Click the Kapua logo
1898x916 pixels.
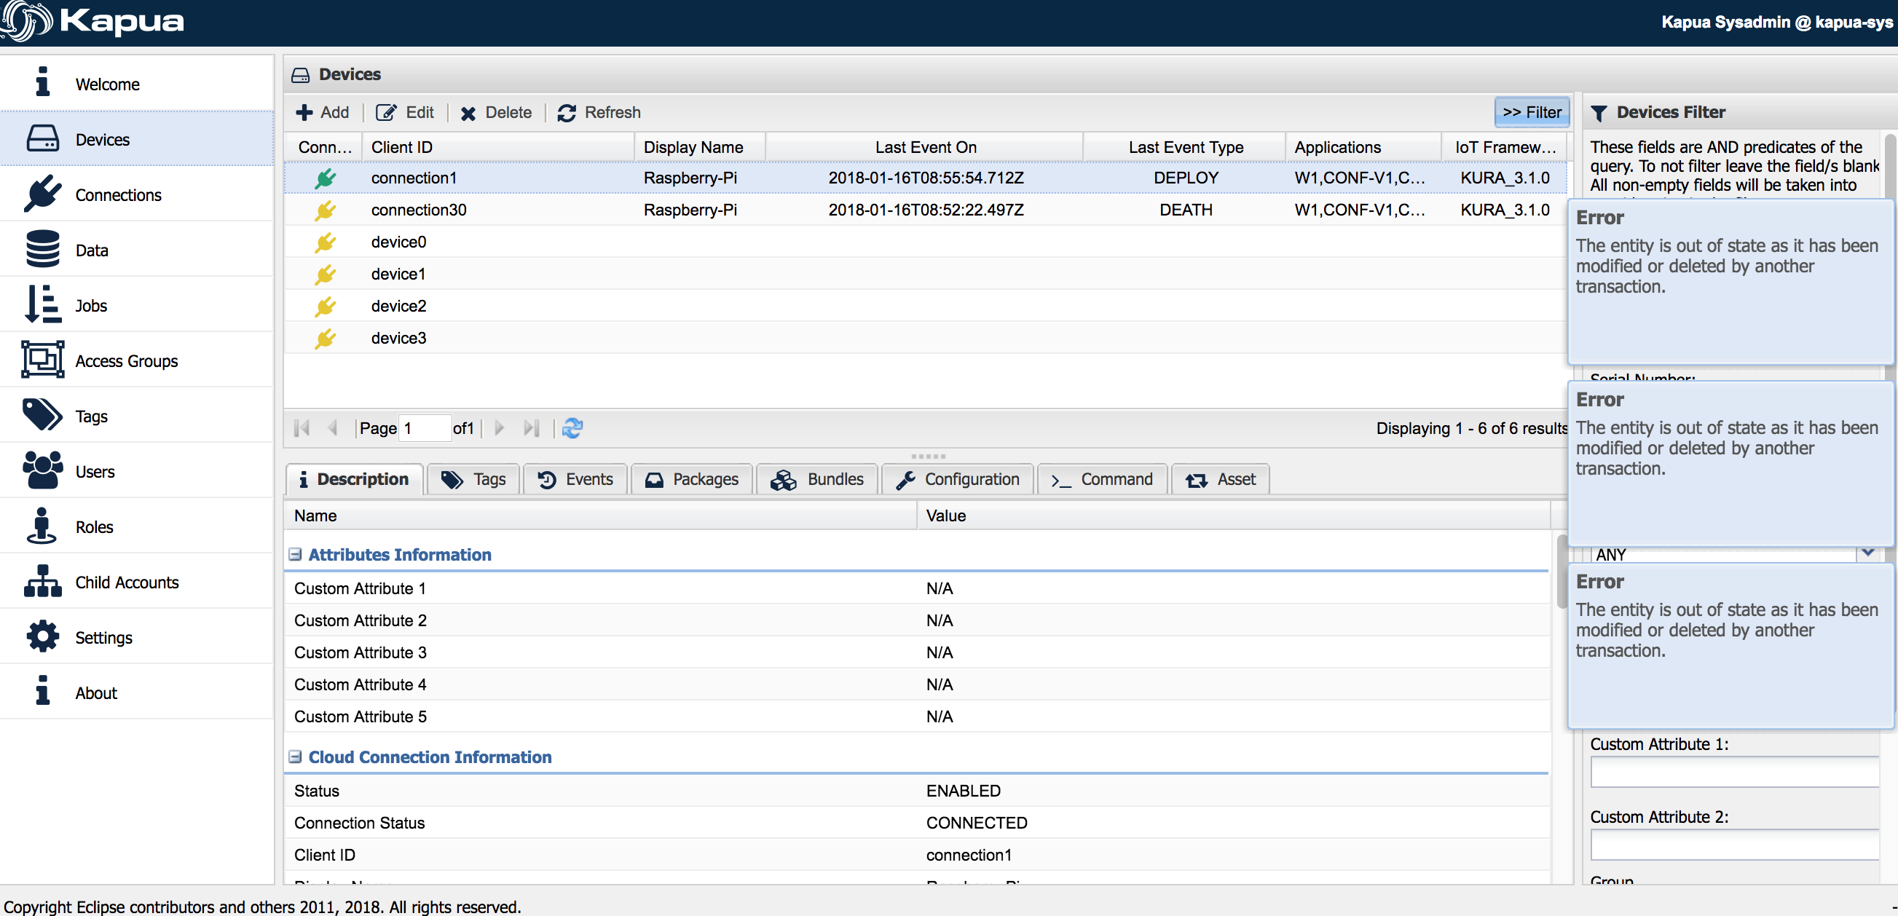[92, 22]
